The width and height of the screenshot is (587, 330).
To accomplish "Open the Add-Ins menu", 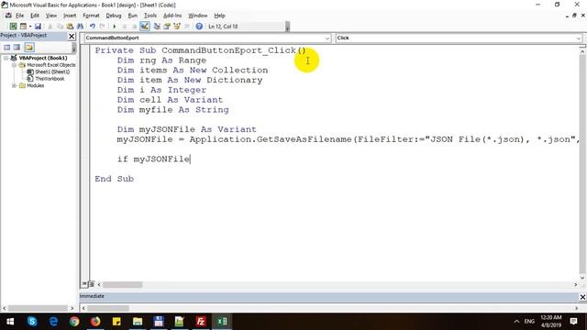I will click(172, 16).
